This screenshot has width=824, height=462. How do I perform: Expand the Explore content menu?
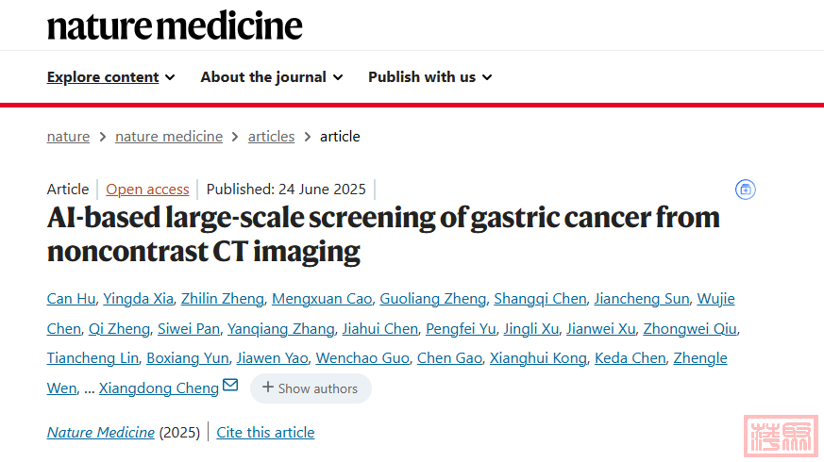(110, 77)
